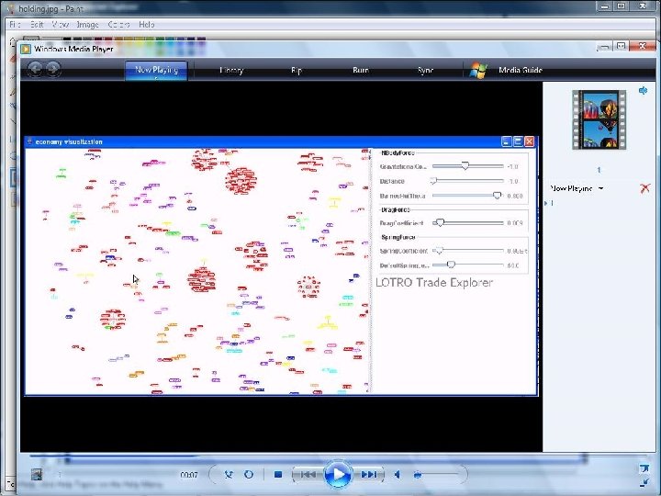The image size is (661, 496).
Task: Click the Windows Media Player title bar icon
Action: point(26,49)
